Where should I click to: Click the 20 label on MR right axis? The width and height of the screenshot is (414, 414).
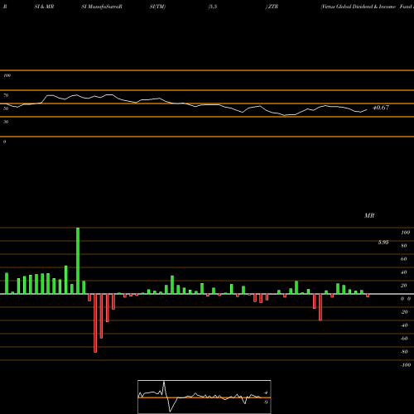click(404, 286)
